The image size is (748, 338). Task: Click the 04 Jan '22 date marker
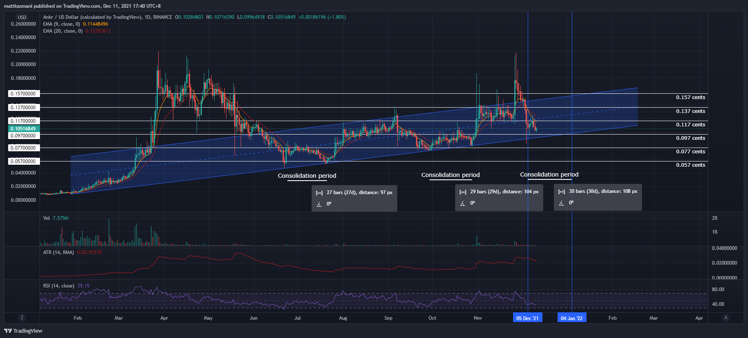pyautogui.click(x=572, y=318)
